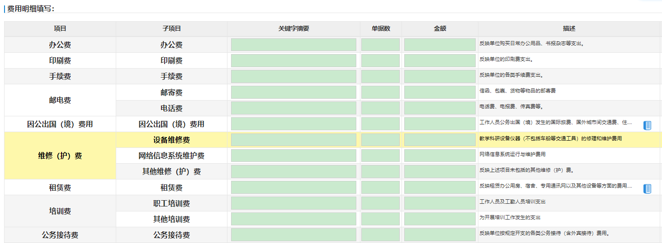
Task: Click 关键字摘要 field for 因公出国（境）费用 row
Action: (293, 124)
